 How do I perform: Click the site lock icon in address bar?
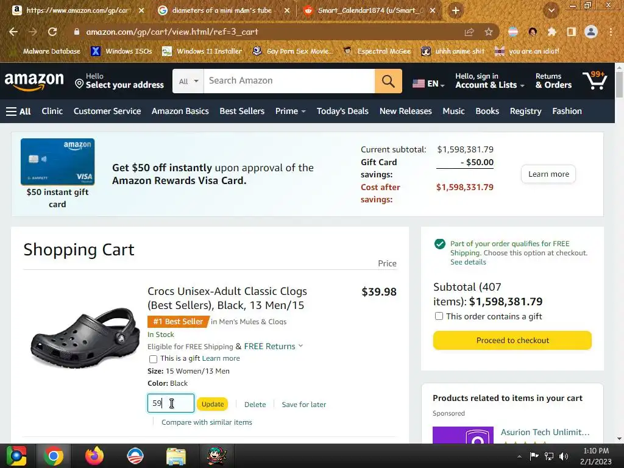point(77,32)
